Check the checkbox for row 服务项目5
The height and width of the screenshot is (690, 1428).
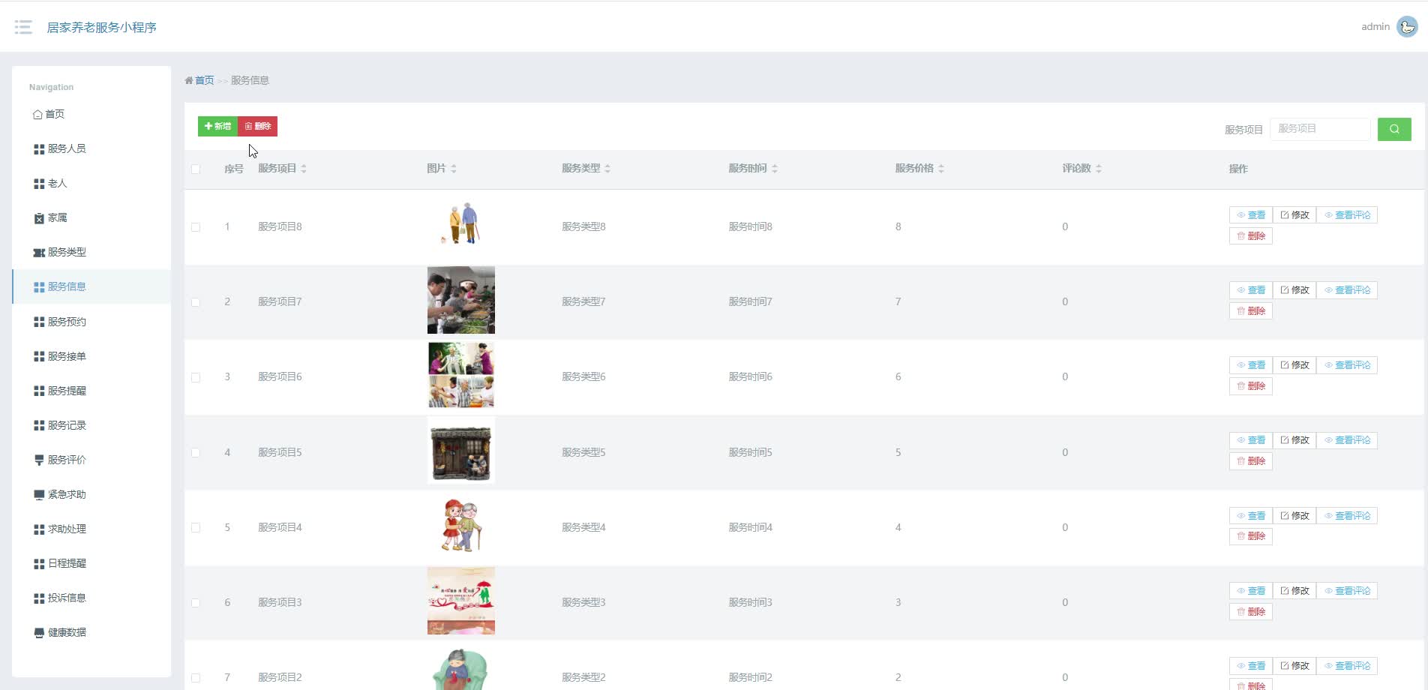(196, 453)
